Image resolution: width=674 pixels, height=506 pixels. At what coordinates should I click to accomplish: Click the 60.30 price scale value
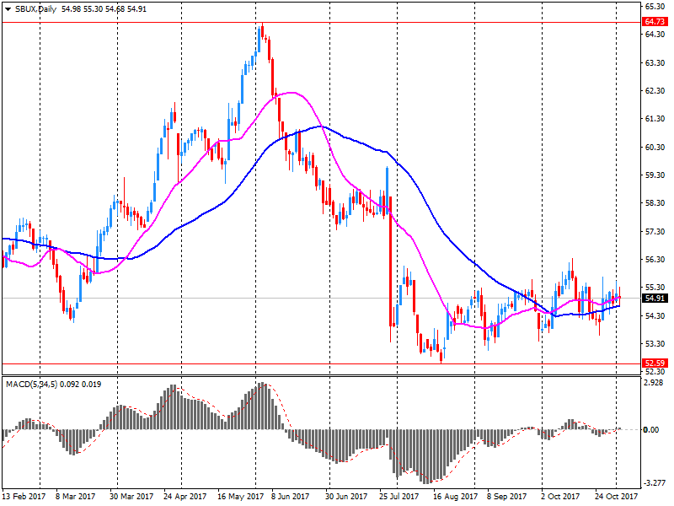655,147
